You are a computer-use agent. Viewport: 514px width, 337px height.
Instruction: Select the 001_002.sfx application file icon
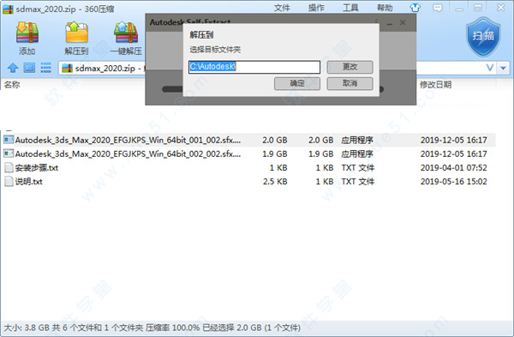(9, 140)
